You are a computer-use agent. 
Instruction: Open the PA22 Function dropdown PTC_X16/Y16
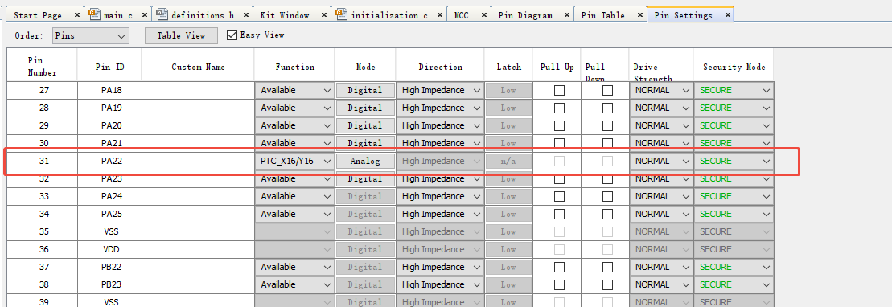[294, 161]
